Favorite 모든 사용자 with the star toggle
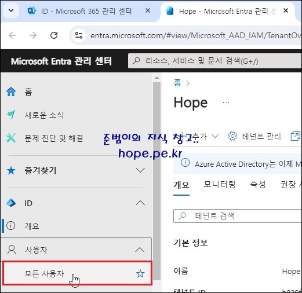 click(x=140, y=273)
